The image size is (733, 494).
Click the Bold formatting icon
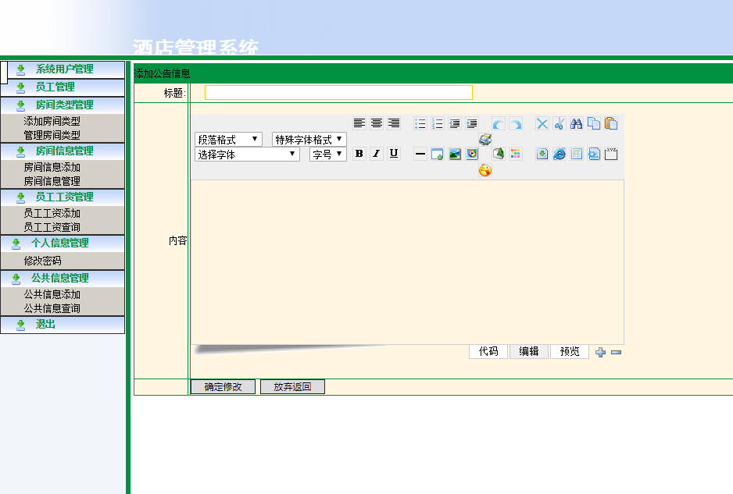click(359, 154)
